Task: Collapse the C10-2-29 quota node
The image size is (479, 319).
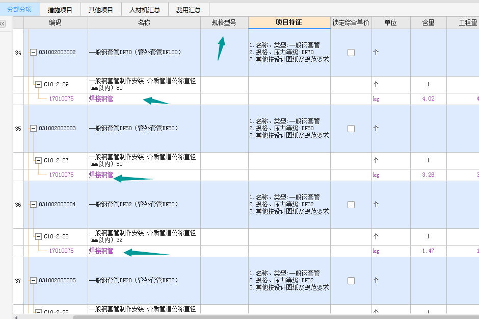Action: pos(38,84)
